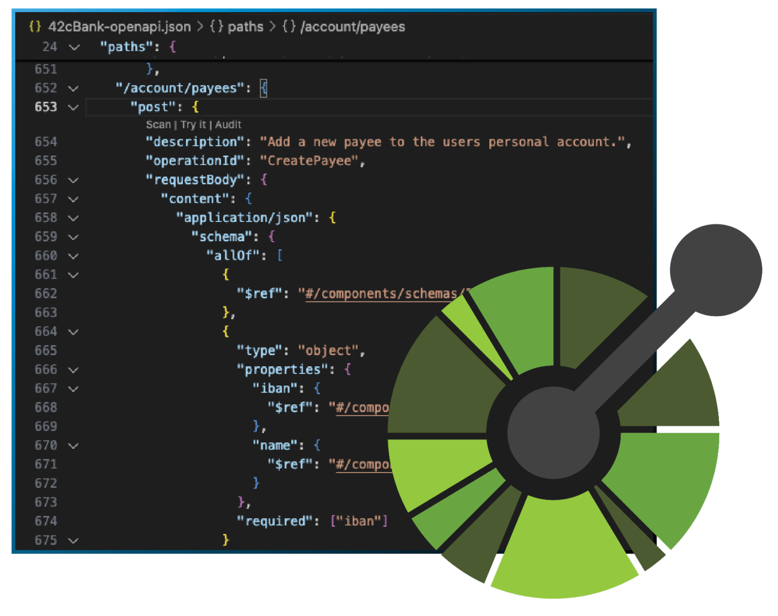Fold the properties object at line 666
The image size is (778, 616).
click(x=73, y=370)
